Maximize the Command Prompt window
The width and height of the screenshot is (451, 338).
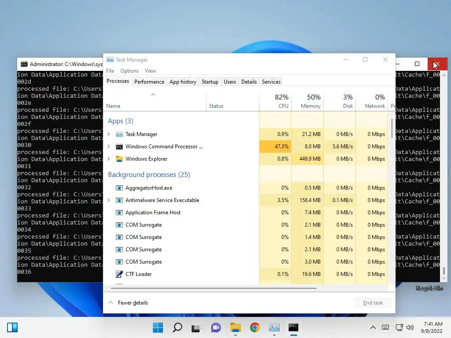(x=417, y=64)
